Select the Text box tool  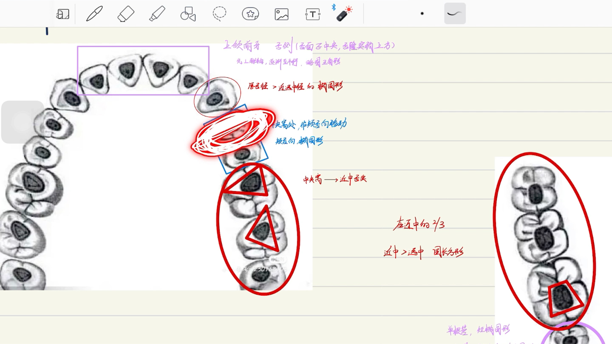[x=313, y=14]
